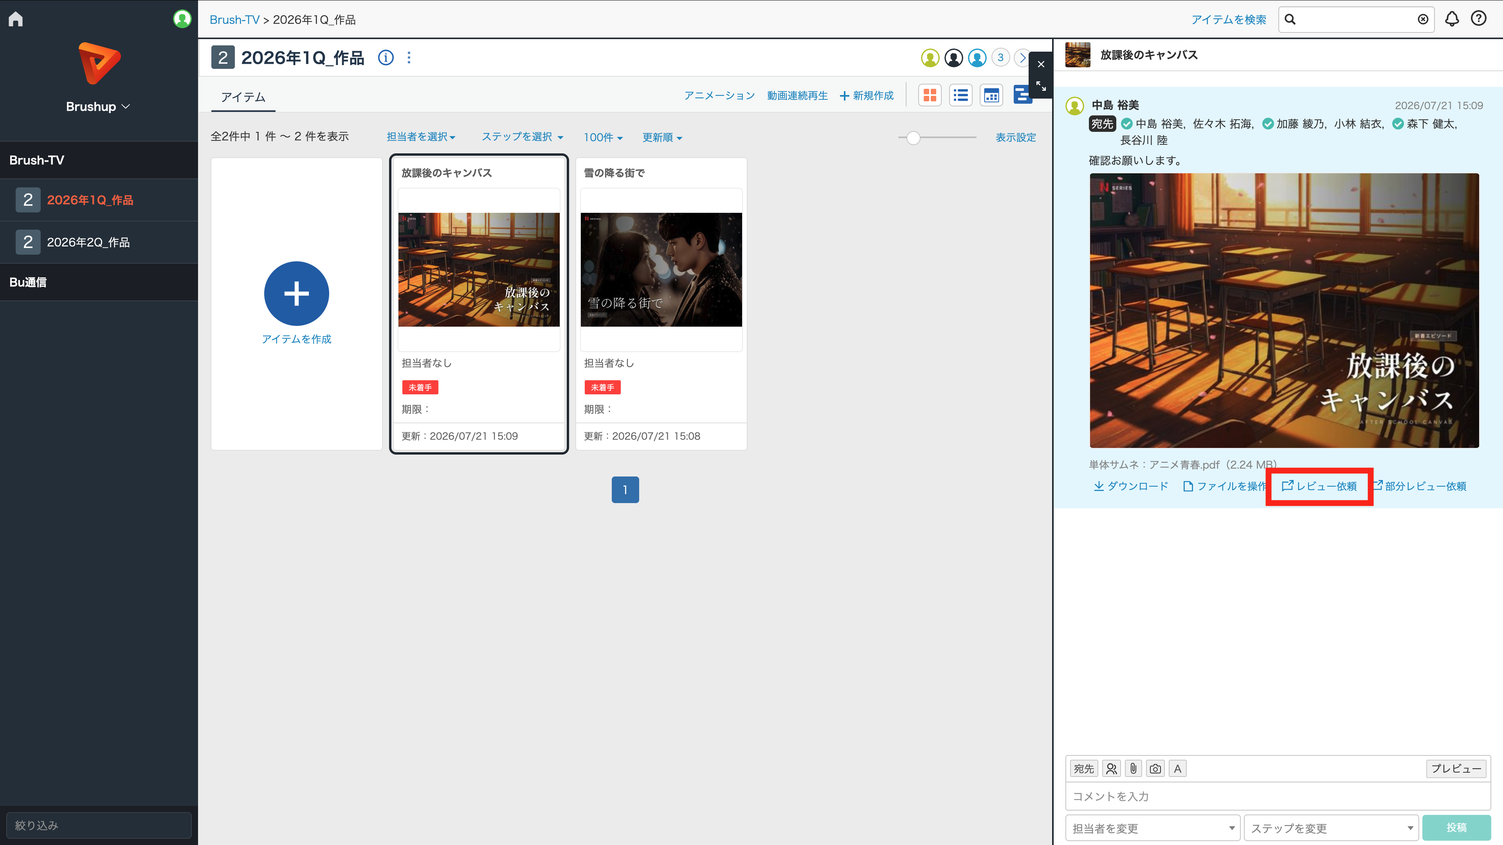Open 2026年1Q_作品 project in sidebar
1503x845 pixels.
click(99, 200)
